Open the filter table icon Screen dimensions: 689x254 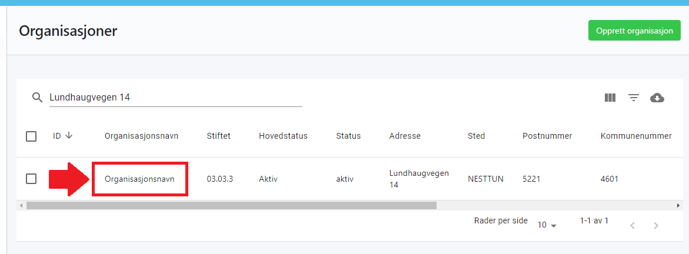click(x=634, y=98)
